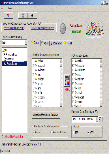109x154 pixels.
Task: Open the Updates menu
Action: point(9,8)
